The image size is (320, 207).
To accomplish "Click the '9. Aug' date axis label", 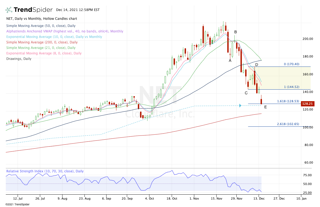I will [62, 198].
